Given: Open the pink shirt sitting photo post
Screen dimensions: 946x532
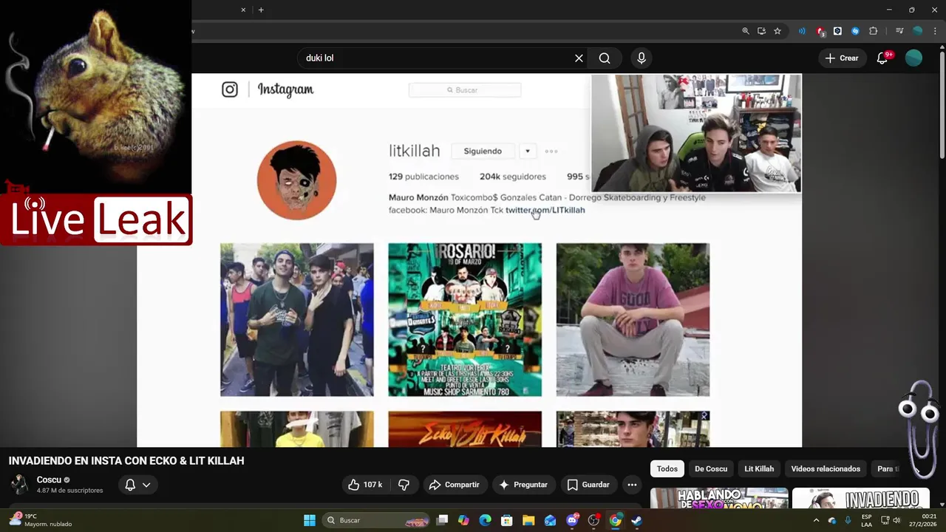Looking at the screenshot, I should pyautogui.click(x=633, y=320).
